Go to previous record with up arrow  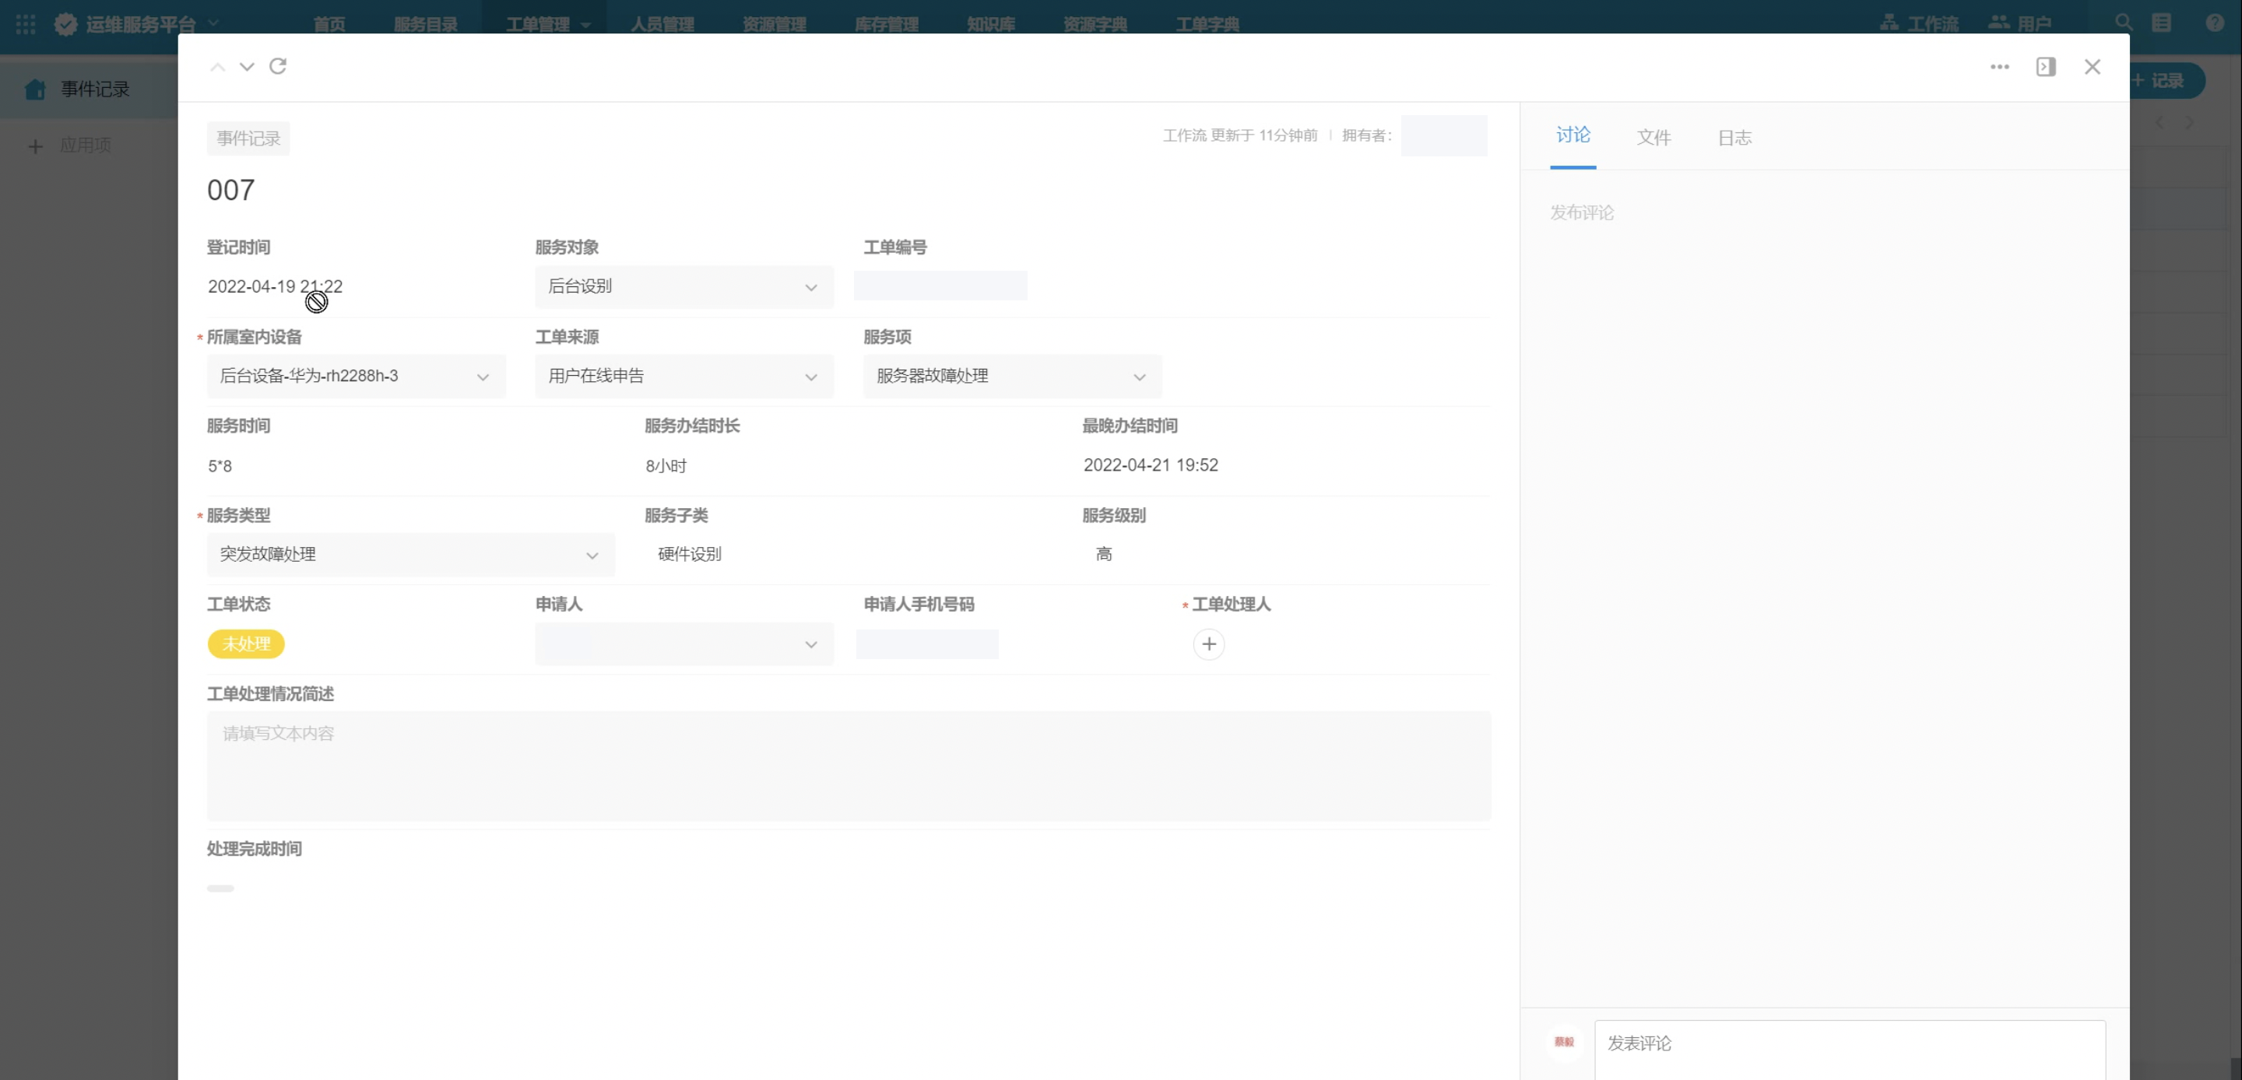pyautogui.click(x=218, y=67)
